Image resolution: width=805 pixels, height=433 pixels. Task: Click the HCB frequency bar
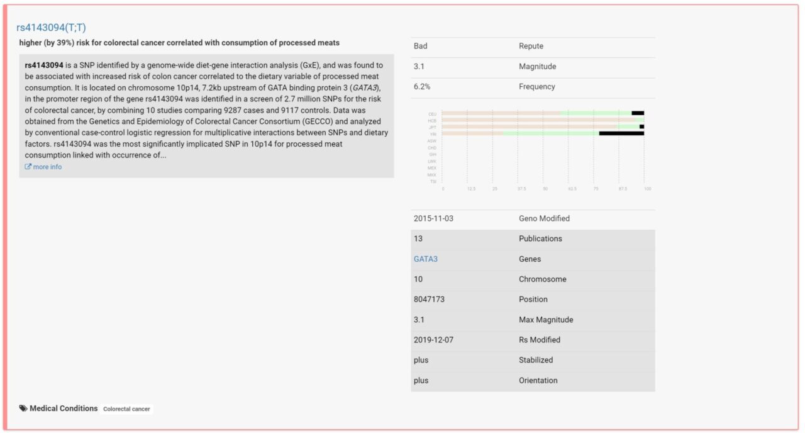point(541,120)
